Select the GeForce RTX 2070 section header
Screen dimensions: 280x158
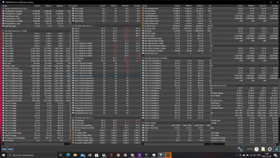pyautogui.click(x=245, y=86)
